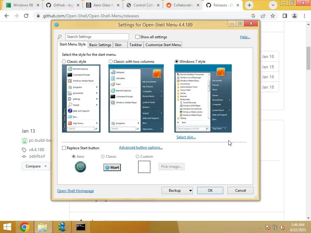Open Google icon in address bar
The width and height of the screenshot is (311, 233).
pos(253,16)
